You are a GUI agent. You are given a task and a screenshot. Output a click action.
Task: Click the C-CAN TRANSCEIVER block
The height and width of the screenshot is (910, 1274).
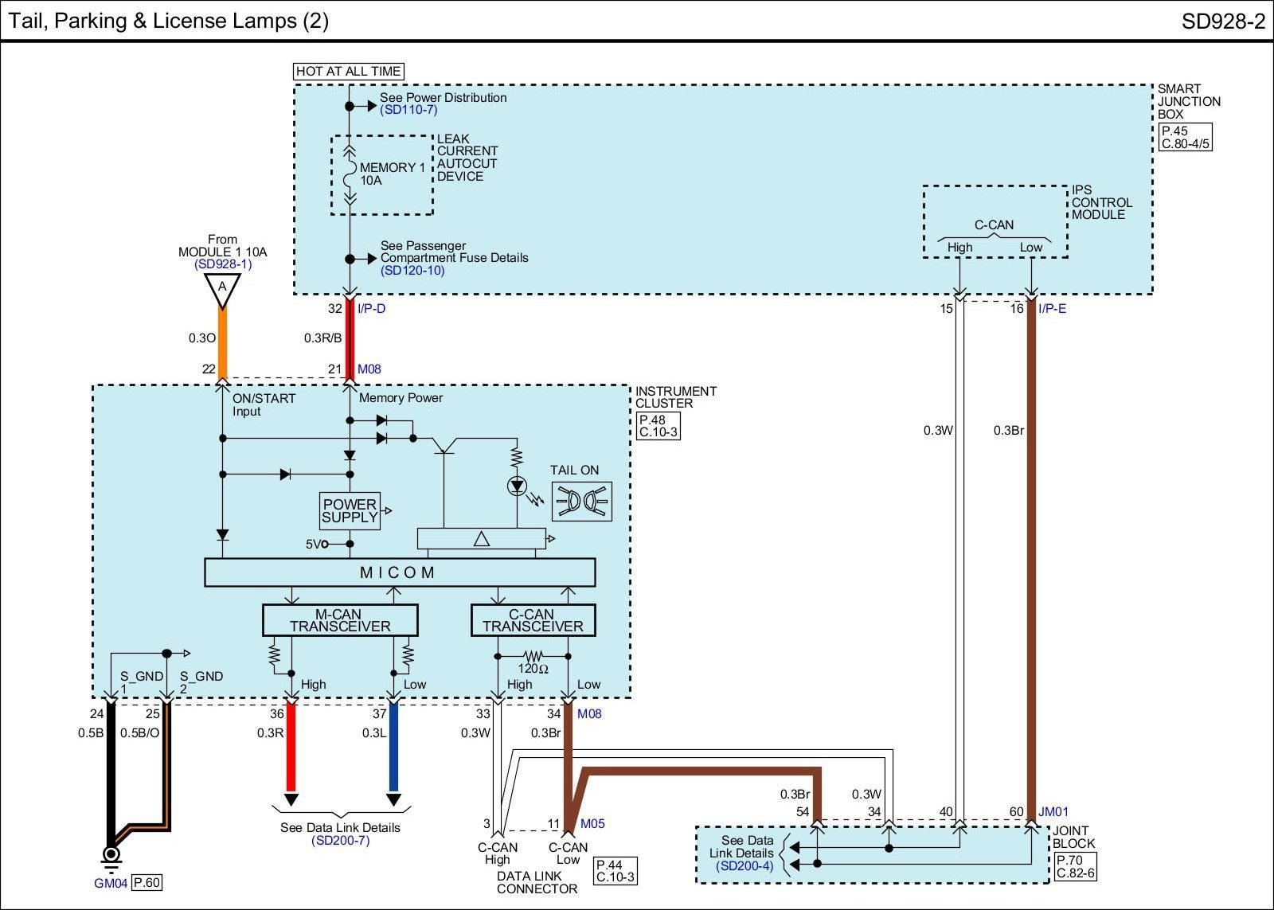533,620
